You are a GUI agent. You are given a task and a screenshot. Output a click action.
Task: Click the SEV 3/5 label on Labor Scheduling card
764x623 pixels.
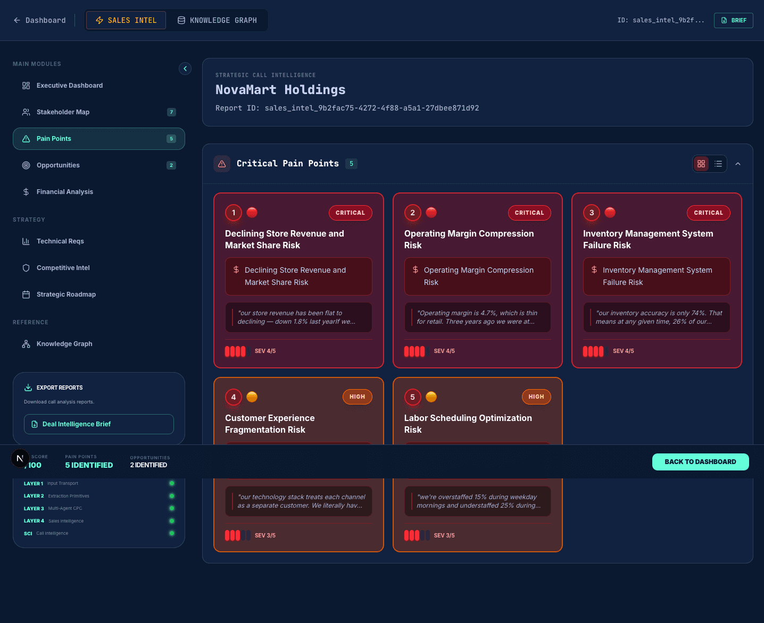point(444,536)
